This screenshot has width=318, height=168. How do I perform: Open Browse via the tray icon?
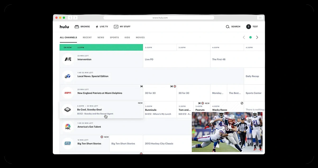[x=77, y=26]
